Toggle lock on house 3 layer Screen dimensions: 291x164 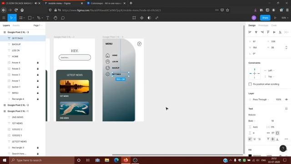[x=38, y=69]
